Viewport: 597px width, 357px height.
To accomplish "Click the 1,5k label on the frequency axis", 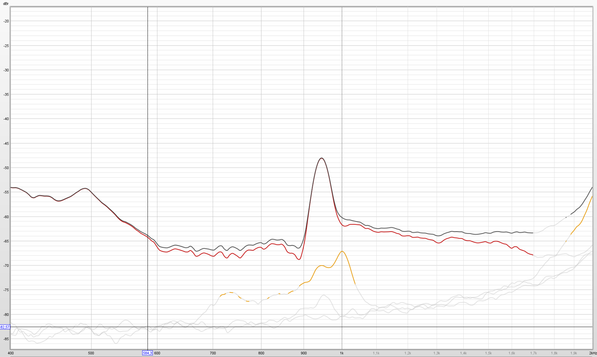I will click(488, 353).
